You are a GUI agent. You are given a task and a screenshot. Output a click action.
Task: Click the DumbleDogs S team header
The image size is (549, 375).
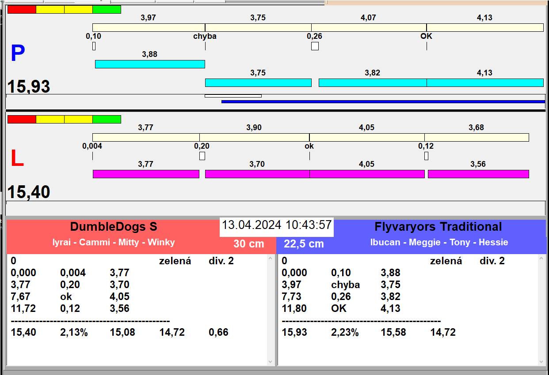(114, 227)
